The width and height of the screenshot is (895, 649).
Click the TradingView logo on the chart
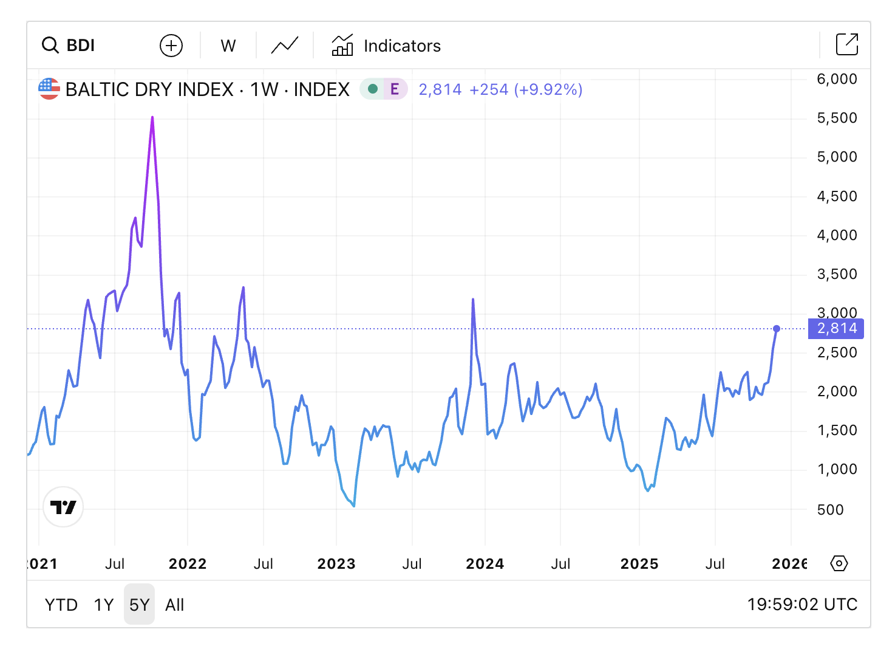(63, 507)
